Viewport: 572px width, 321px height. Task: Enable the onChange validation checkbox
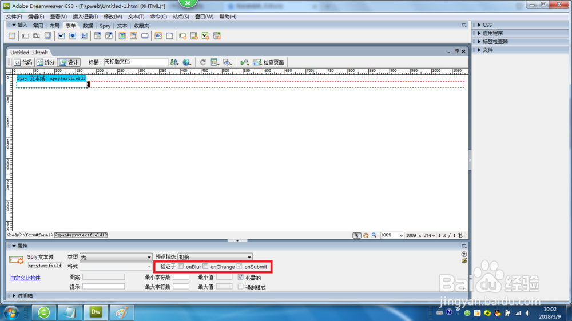[205, 266]
